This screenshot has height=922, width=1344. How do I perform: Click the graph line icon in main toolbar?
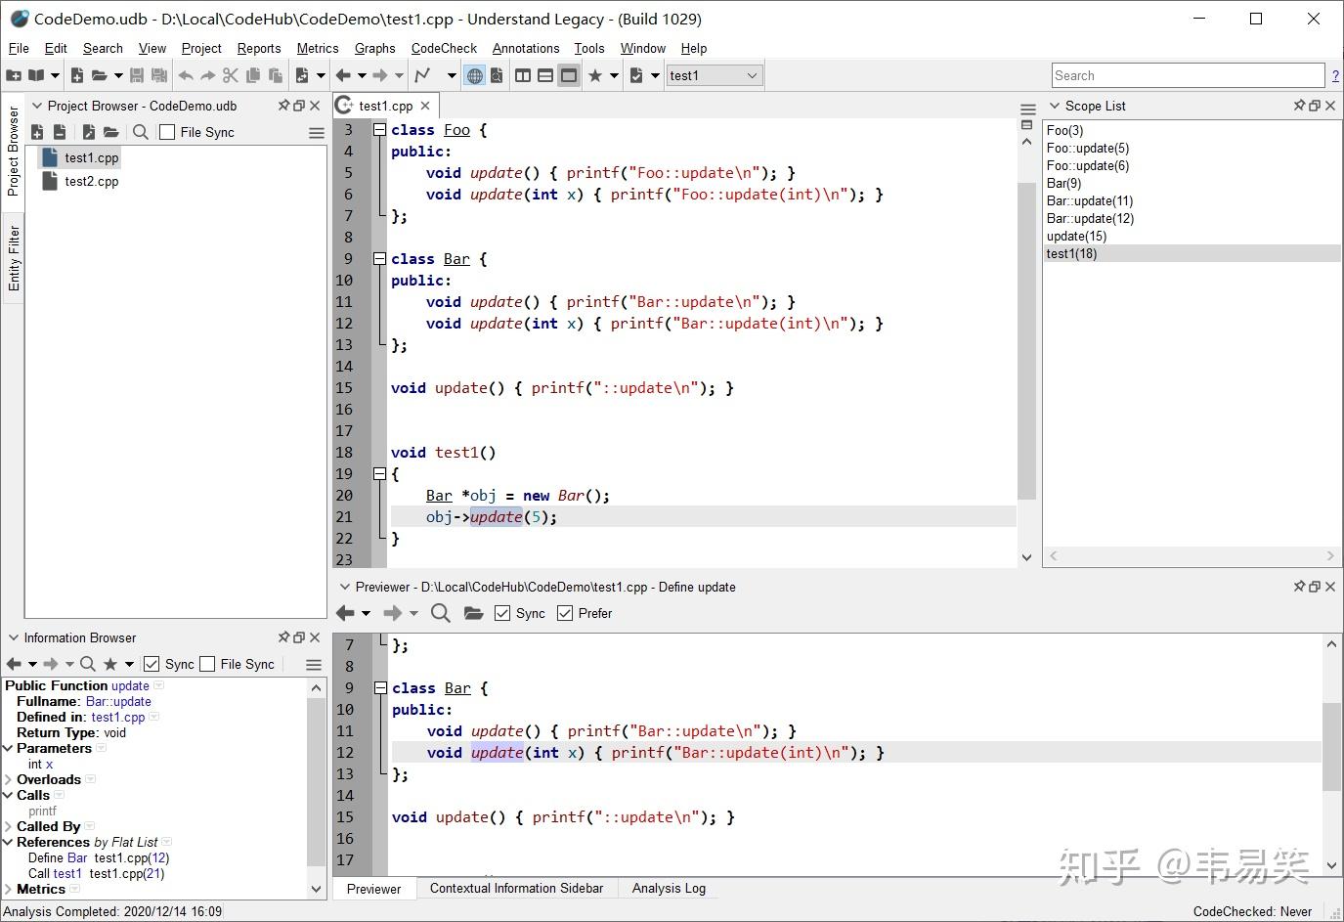click(422, 75)
